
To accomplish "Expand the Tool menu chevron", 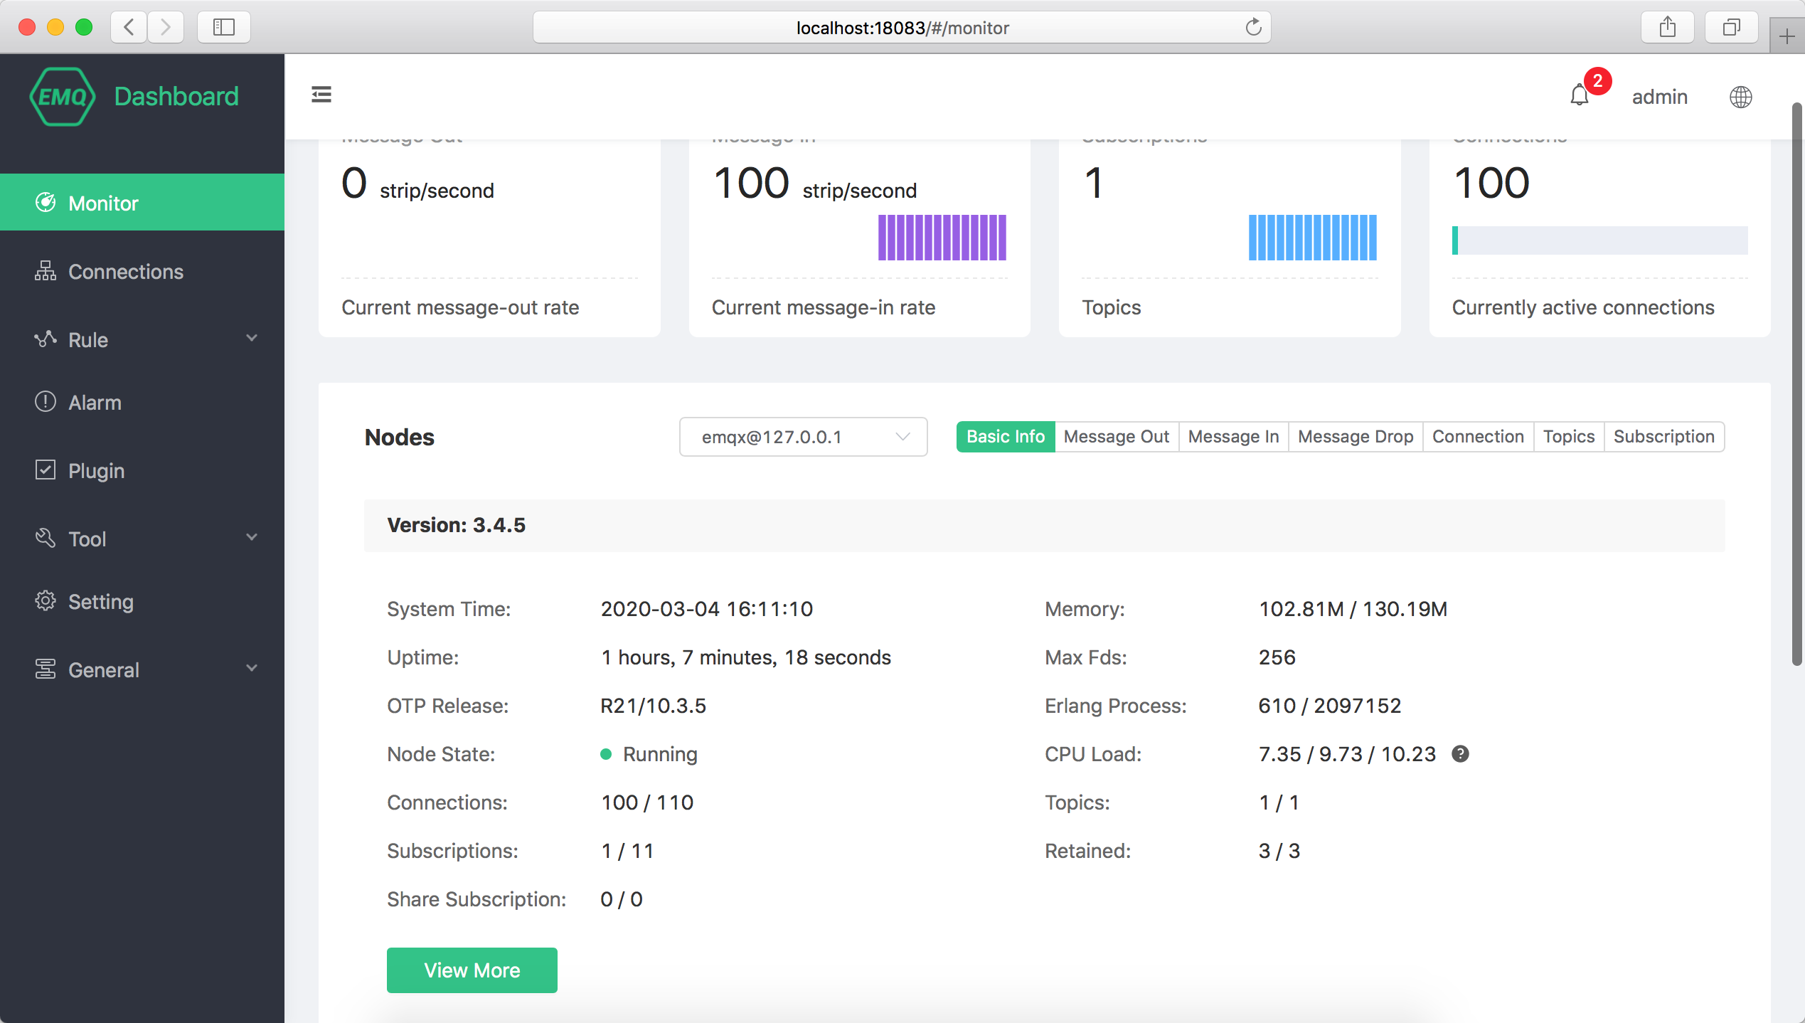I will point(251,538).
